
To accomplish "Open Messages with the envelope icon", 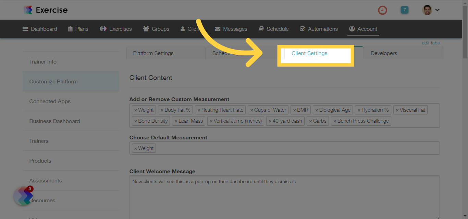I will (x=217, y=29).
